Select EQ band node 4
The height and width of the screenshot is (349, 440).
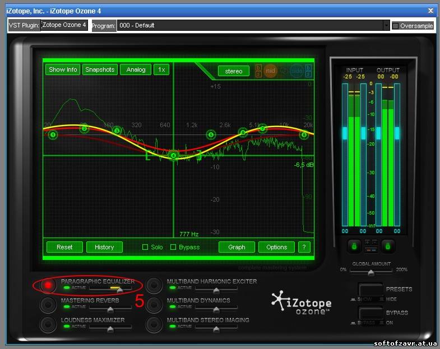point(173,155)
